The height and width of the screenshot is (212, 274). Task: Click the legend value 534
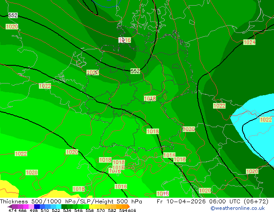tap(67, 210)
